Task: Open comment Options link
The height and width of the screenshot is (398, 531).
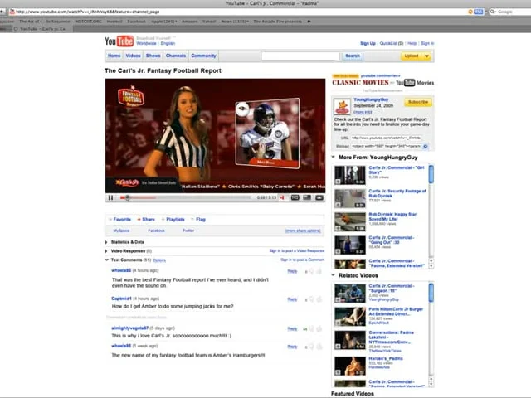Action: (x=159, y=260)
